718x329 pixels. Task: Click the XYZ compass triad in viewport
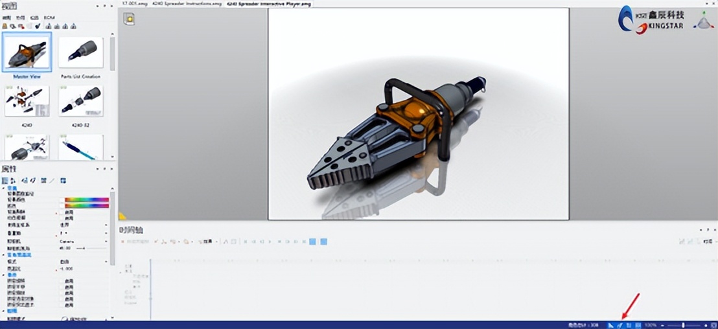703,21
